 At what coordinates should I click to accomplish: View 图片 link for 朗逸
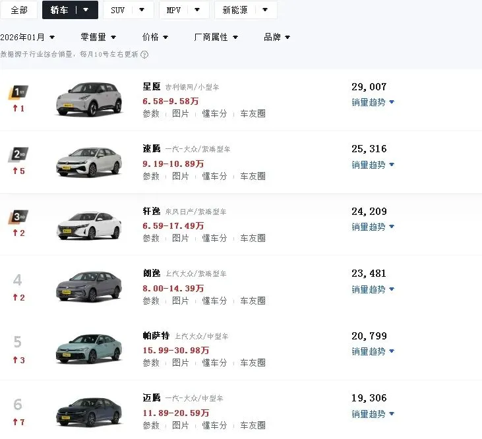click(181, 301)
